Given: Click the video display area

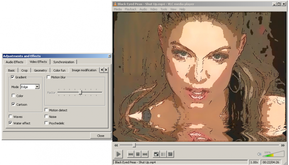Looking at the screenshot, I should [x=199, y=77].
